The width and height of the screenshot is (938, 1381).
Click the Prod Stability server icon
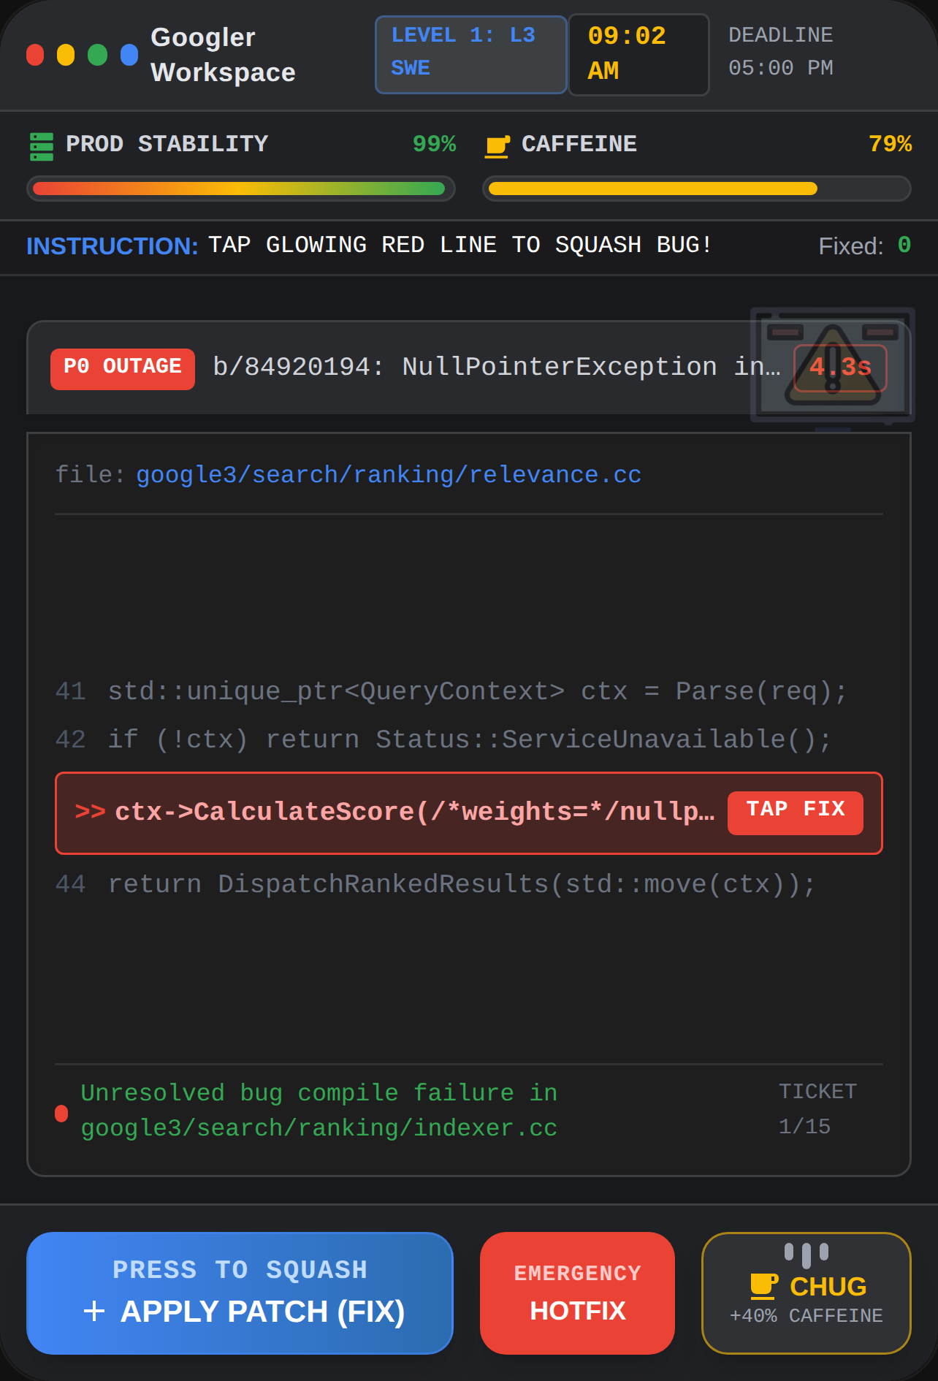point(42,146)
